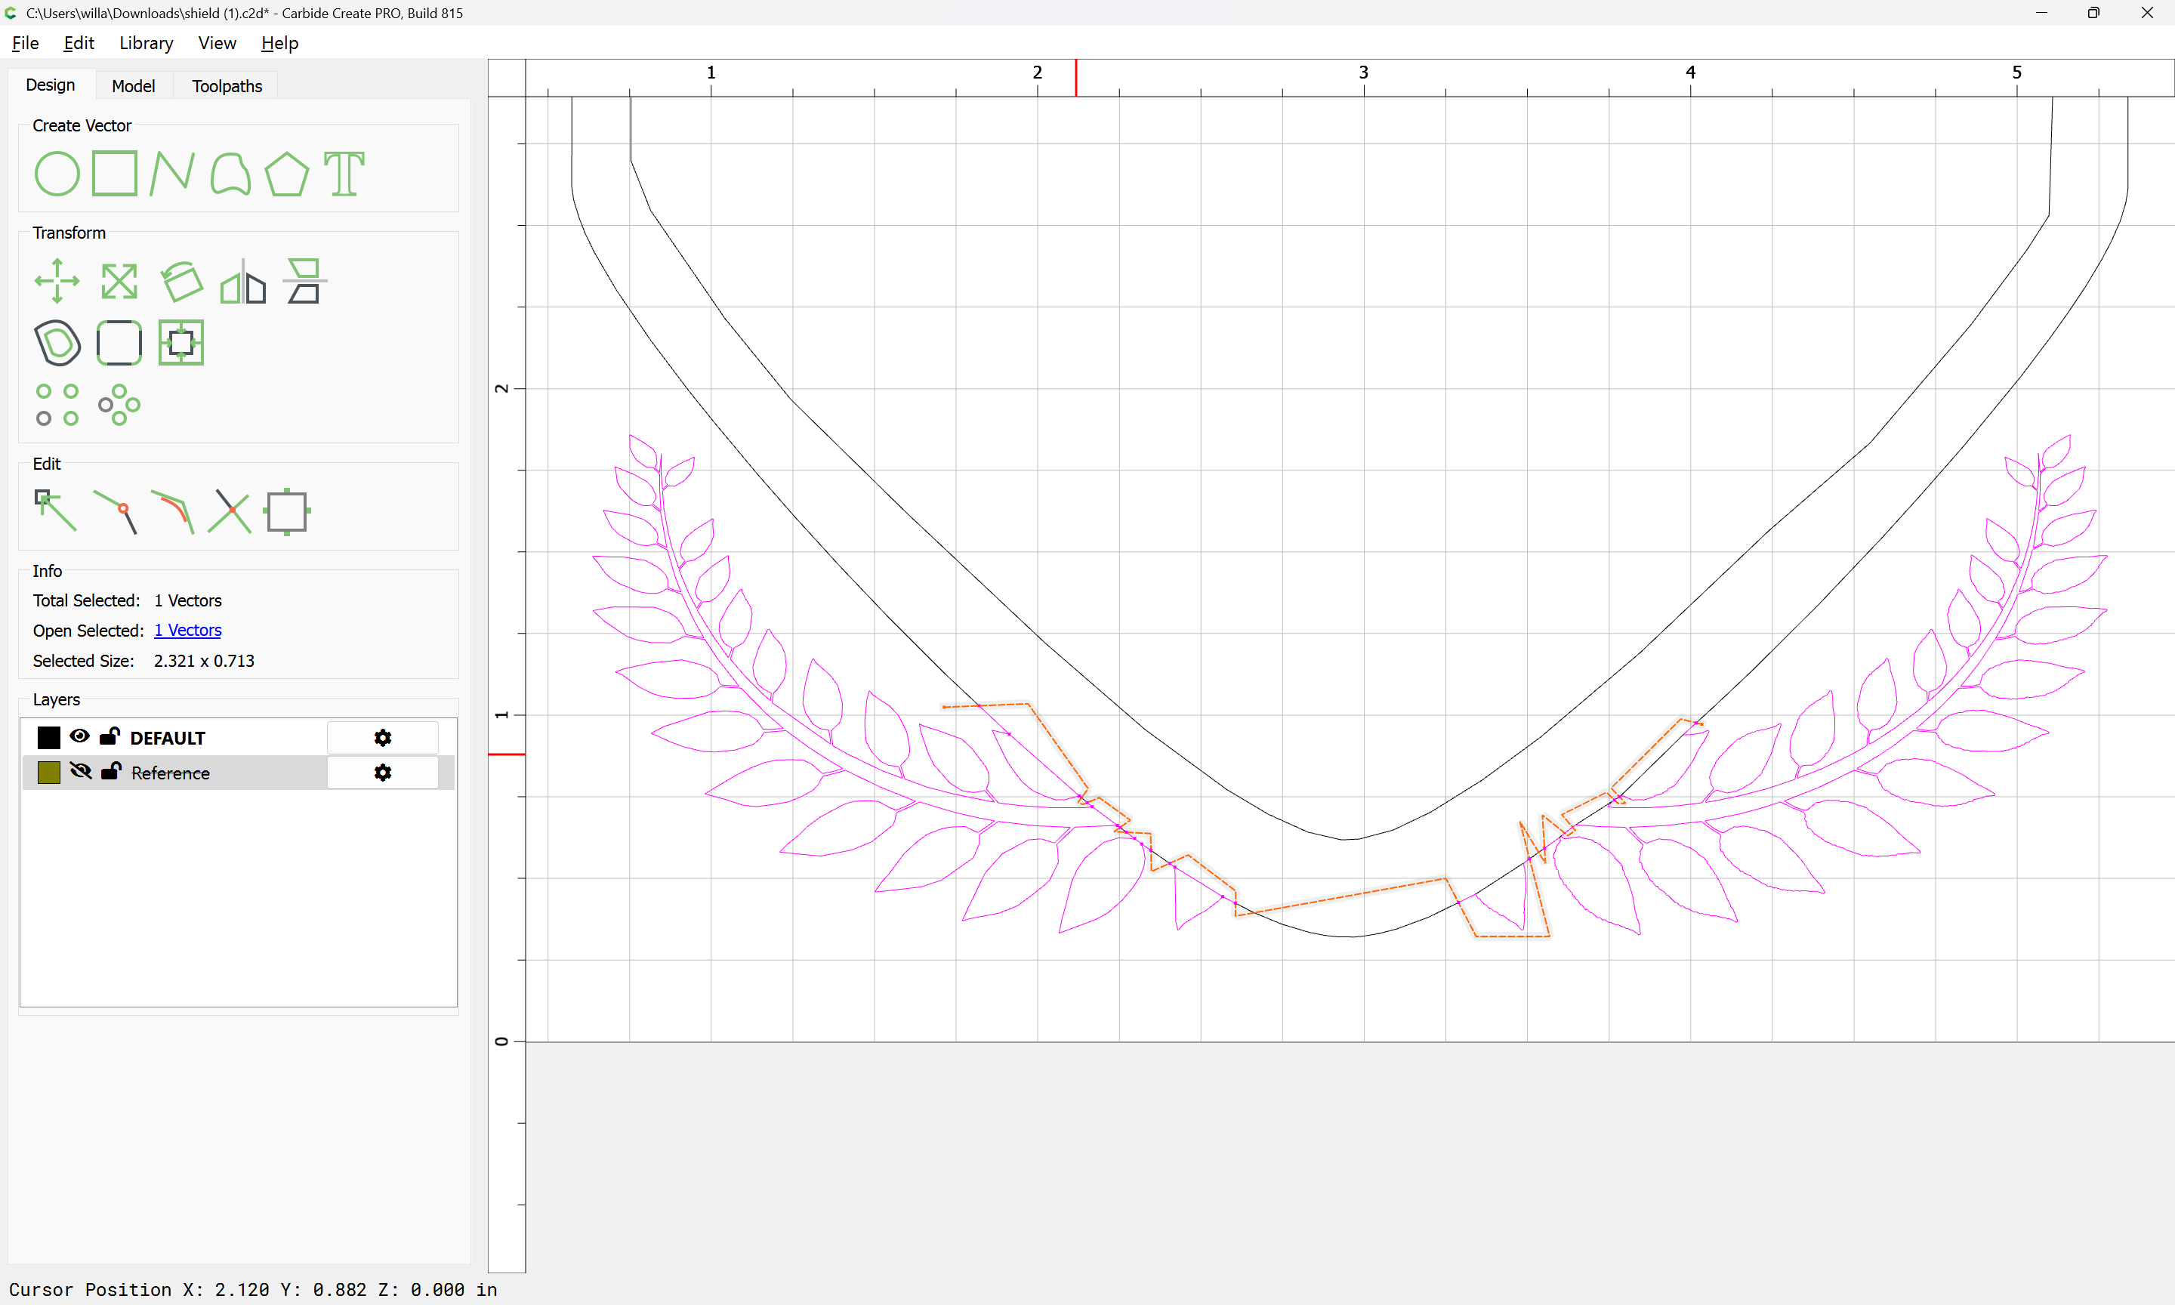This screenshot has height=1305, width=2175.
Task: Activate the Node Edit tool
Action: point(55,511)
